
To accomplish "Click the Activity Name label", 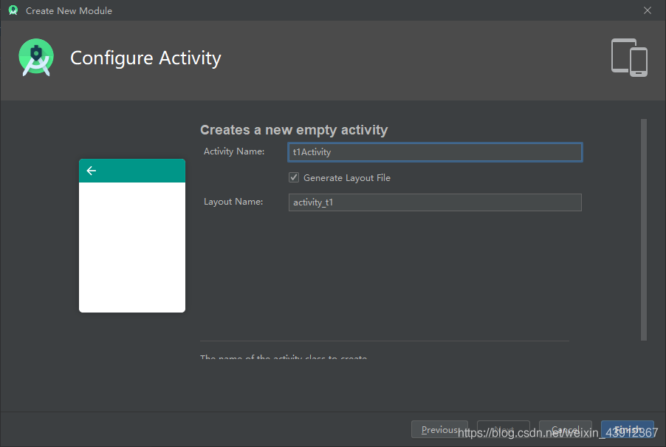I will click(234, 151).
